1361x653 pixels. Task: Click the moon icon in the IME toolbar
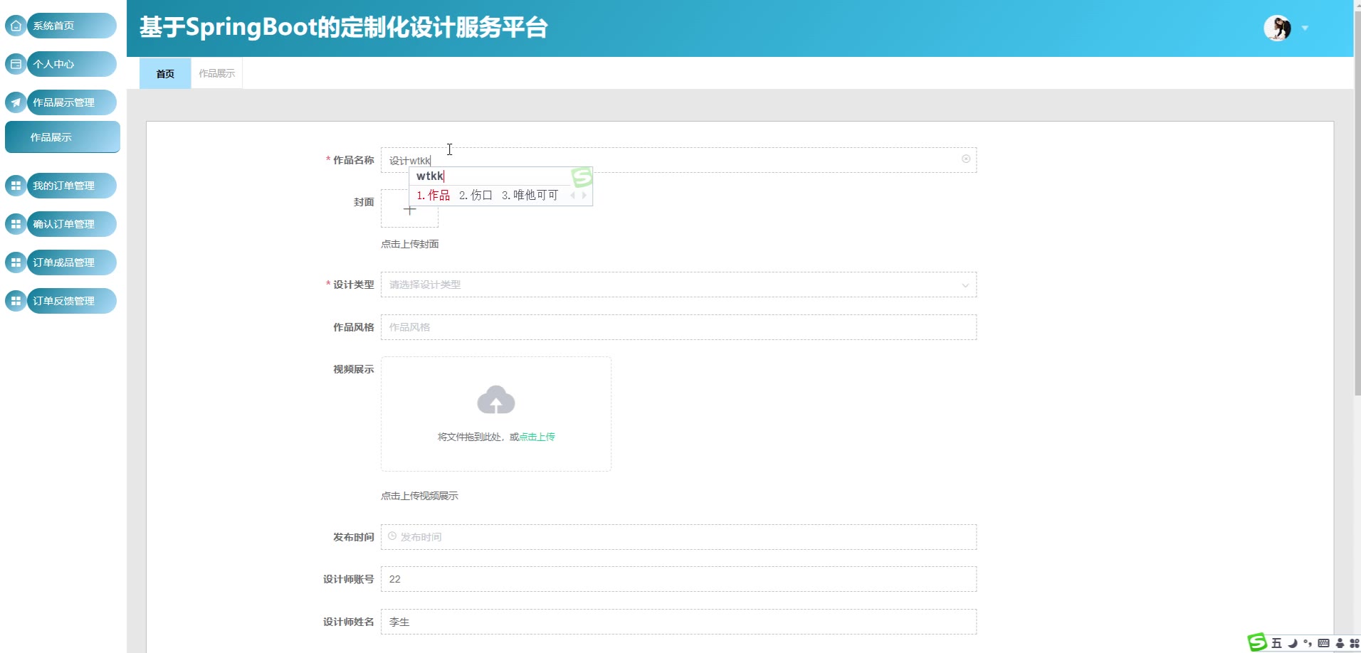click(x=1292, y=643)
